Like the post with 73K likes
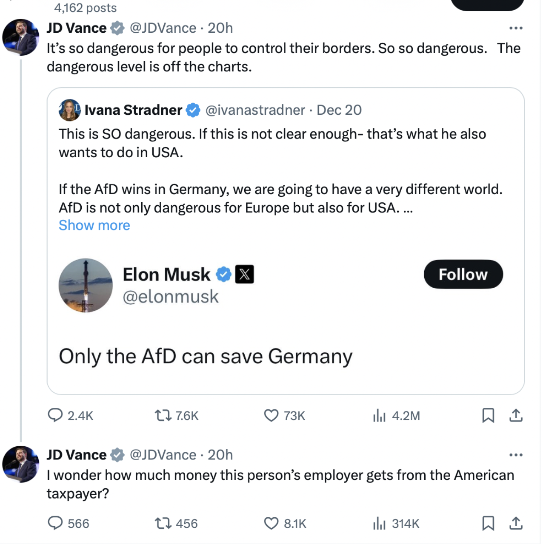This screenshot has width=543, height=544. (x=271, y=415)
